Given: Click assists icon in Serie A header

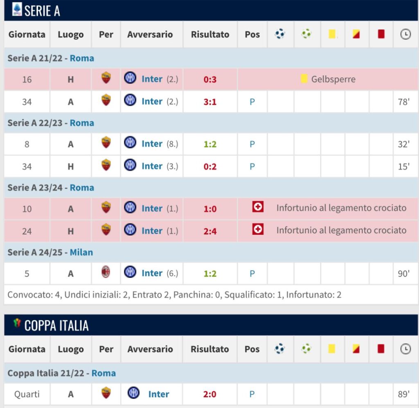Looking at the screenshot, I should pyautogui.click(x=306, y=34).
